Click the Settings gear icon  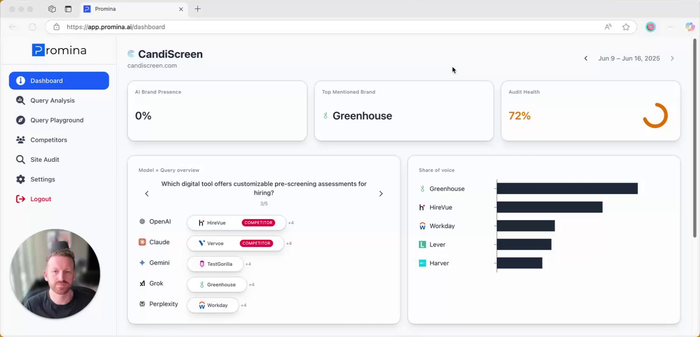coord(21,179)
